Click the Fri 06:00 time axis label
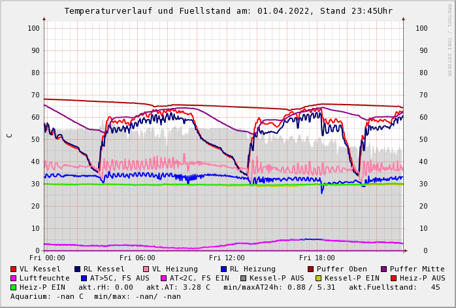The image size is (456, 308). coord(137,258)
